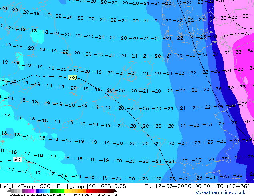Pick the bright red legend swatch at 24
This screenshot has width=254, height=196.
click(x=87, y=191)
